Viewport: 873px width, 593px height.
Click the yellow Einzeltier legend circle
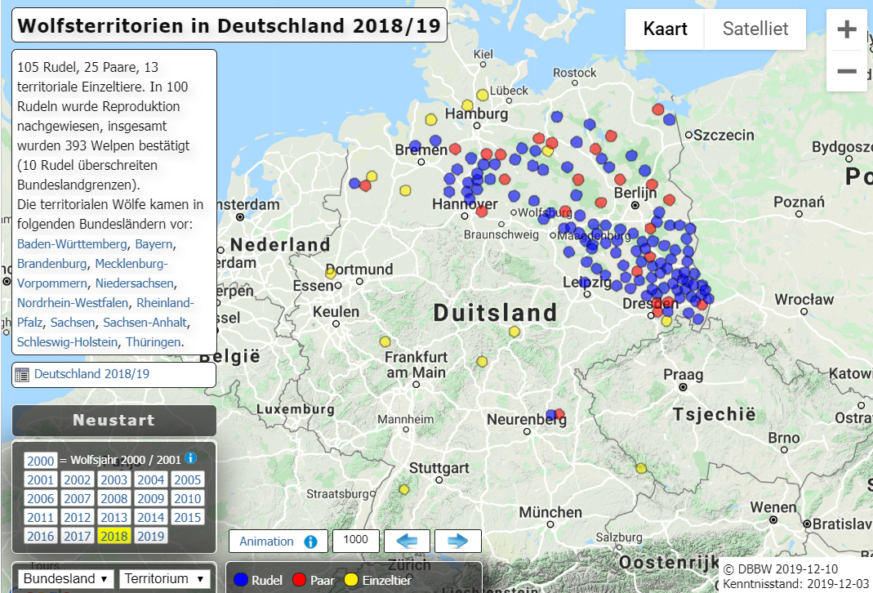tap(351, 579)
